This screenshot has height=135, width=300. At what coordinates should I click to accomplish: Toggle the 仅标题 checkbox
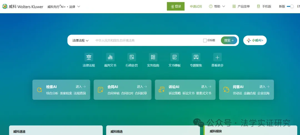[205, 40]
